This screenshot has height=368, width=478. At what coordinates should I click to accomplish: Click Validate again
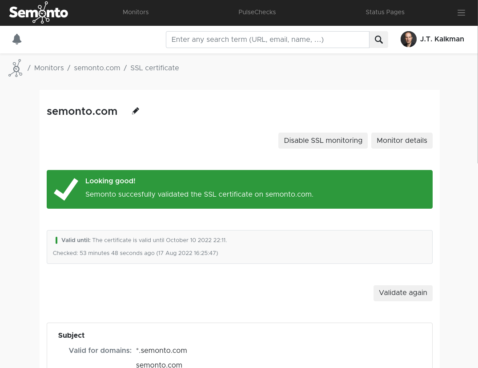(403, 293)
